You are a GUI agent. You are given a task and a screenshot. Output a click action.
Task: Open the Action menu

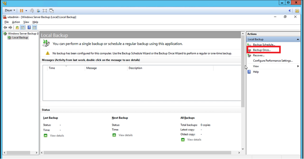click(x=16, y=22)
